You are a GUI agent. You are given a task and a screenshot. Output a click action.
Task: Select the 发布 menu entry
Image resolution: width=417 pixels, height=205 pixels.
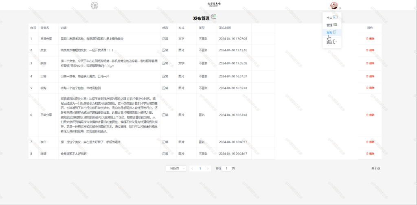332,32
